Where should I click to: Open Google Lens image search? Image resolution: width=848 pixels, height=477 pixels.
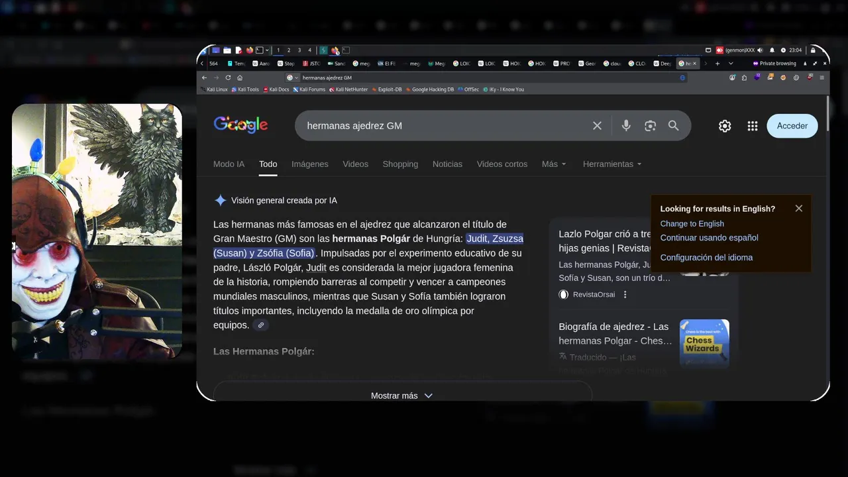(650, 126)
